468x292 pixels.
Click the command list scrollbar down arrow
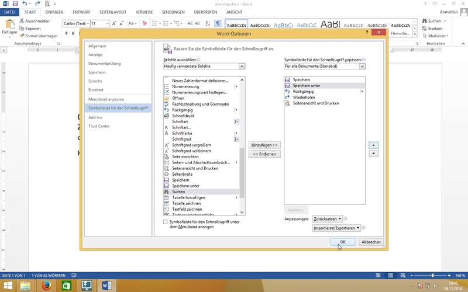242,213
